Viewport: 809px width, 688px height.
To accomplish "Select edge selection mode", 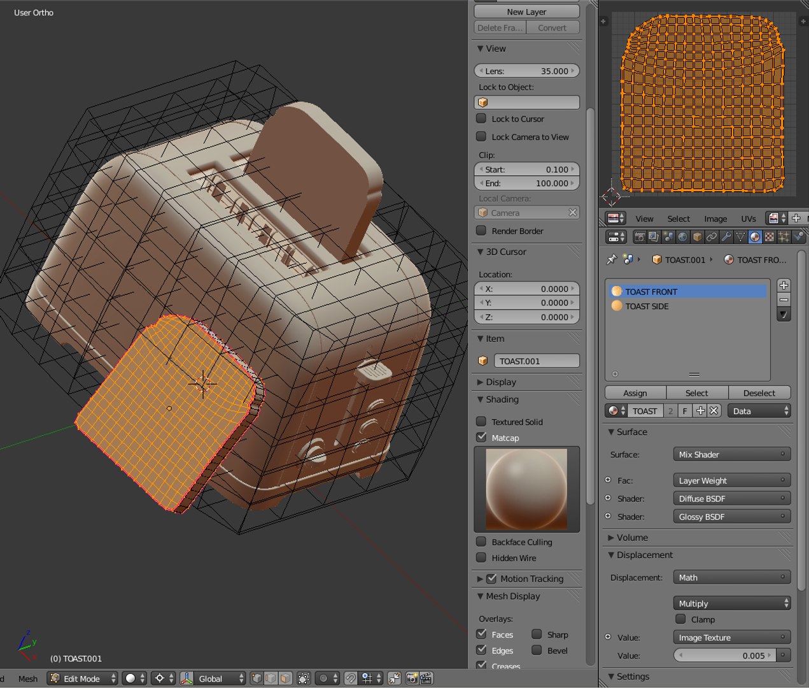I will pos(271,678).
